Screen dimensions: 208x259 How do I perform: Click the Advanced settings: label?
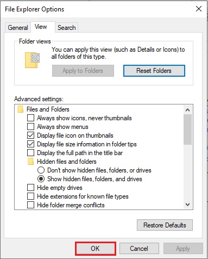pos(39,99)
